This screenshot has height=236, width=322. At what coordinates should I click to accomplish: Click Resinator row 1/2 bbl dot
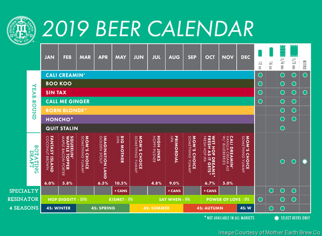pyautogui.click(x=294, y=199)
